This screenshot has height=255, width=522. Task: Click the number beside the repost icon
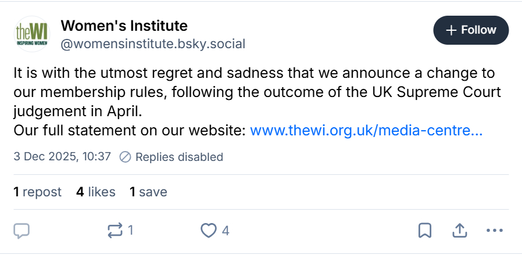click(x=131, y=231)
